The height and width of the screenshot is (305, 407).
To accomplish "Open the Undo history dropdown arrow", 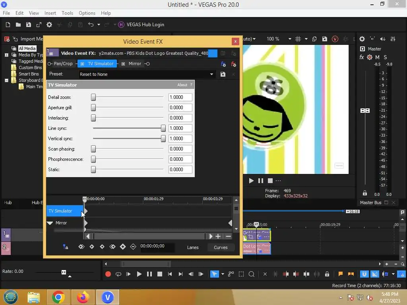I will [x=99, y=25].
